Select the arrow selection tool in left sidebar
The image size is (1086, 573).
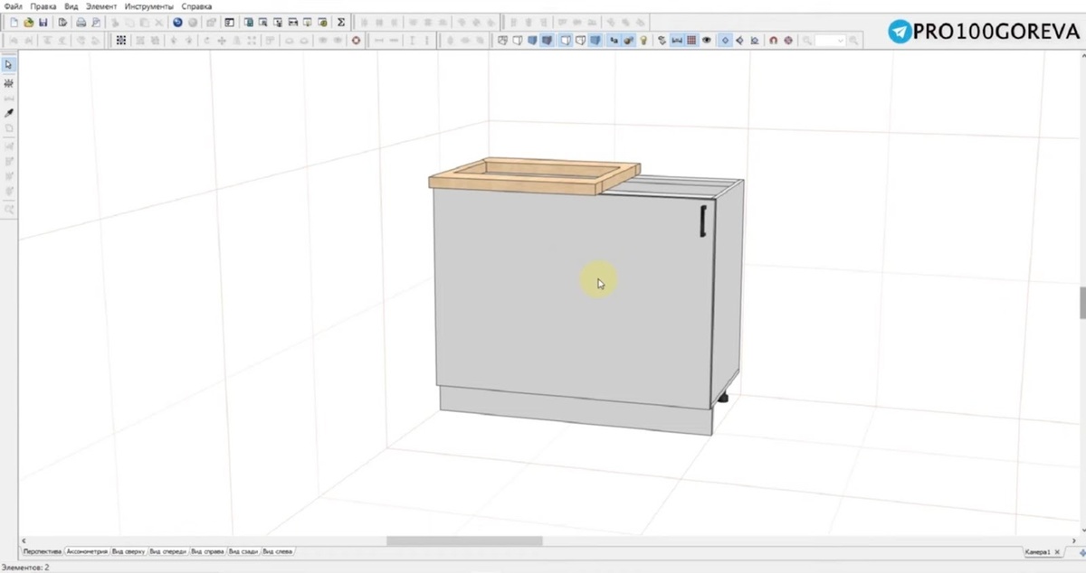9,65
